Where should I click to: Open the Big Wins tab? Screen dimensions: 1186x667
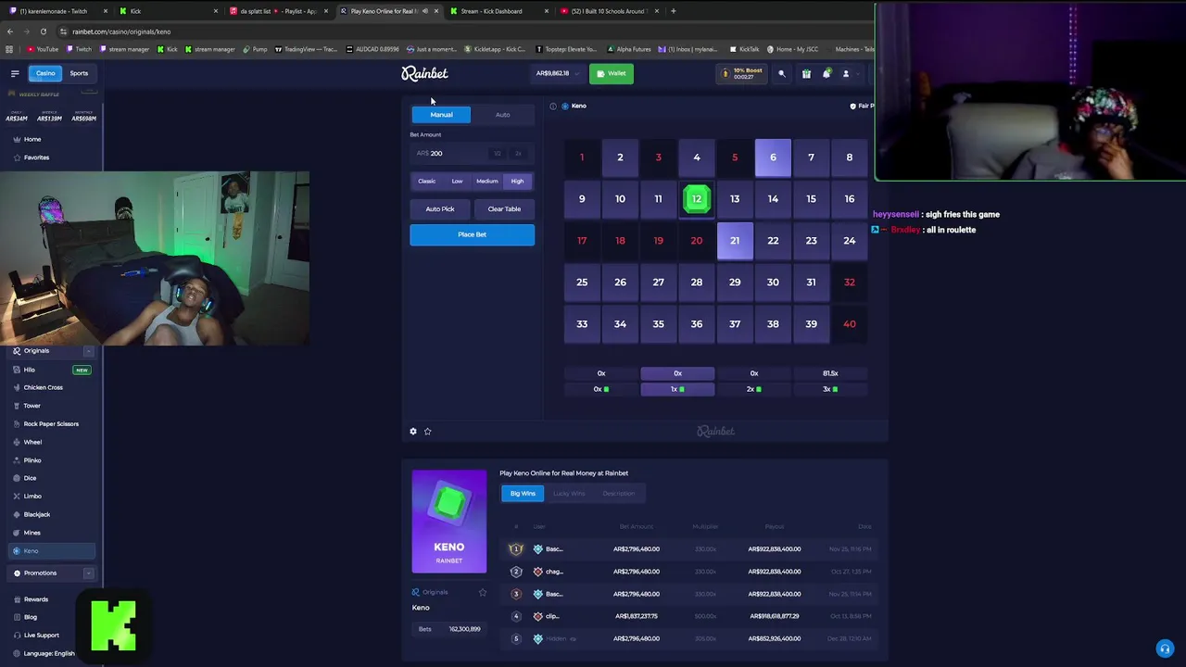point(523,494)
